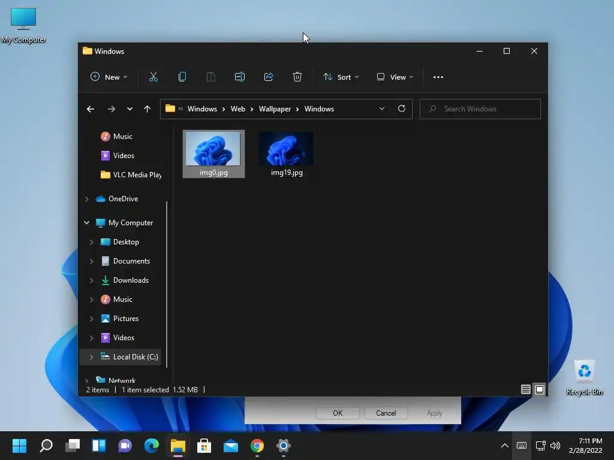Switch to details list view icon

tap(525, 389)
